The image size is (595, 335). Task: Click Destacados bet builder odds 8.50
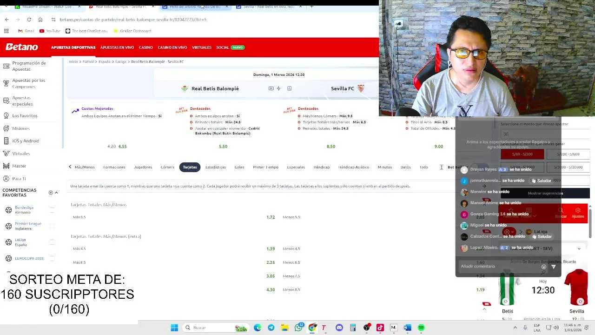click(x=331, y=146)
